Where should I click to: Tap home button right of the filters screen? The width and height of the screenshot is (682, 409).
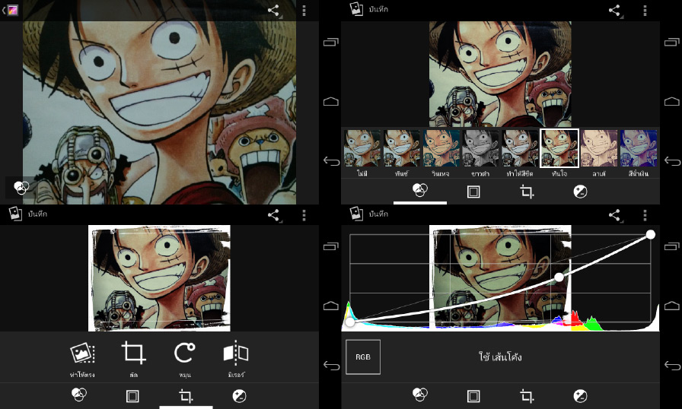(x=672, y=101)
